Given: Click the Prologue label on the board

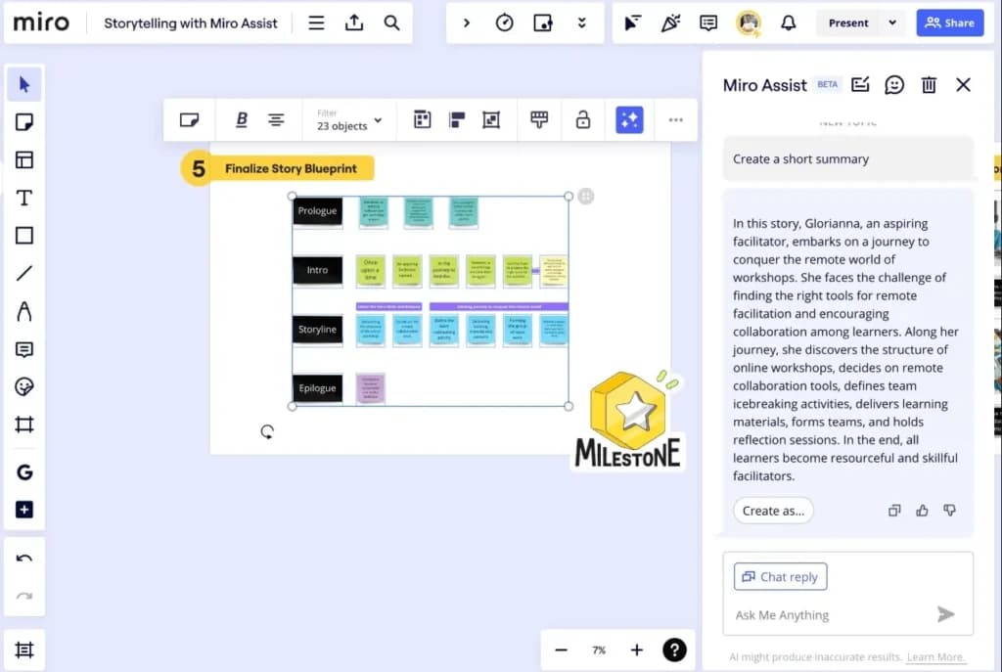Looking at the screenshot, I should pyautogui.click(x=318, y=211).
